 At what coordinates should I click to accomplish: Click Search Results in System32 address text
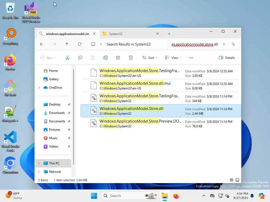coord(129,44)
